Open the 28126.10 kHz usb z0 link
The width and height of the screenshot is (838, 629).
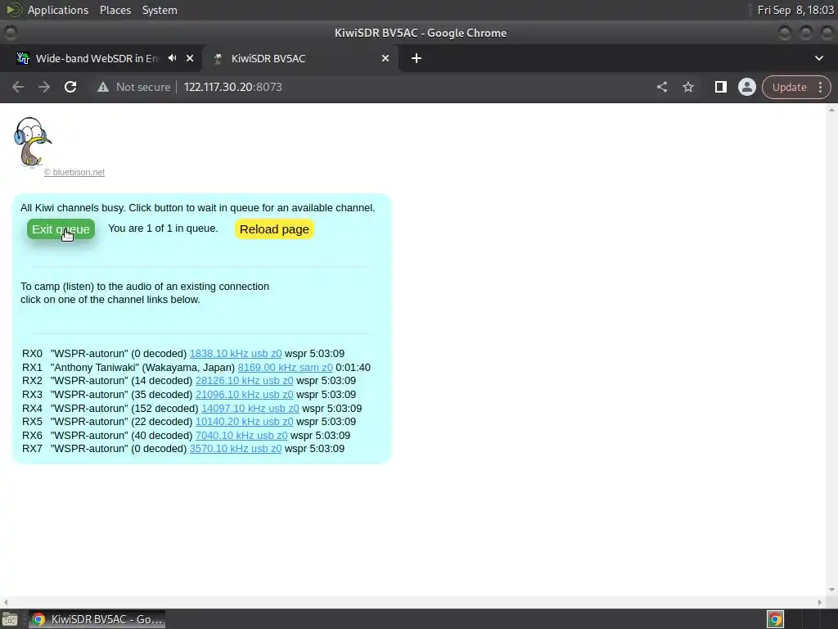point(244,381)
